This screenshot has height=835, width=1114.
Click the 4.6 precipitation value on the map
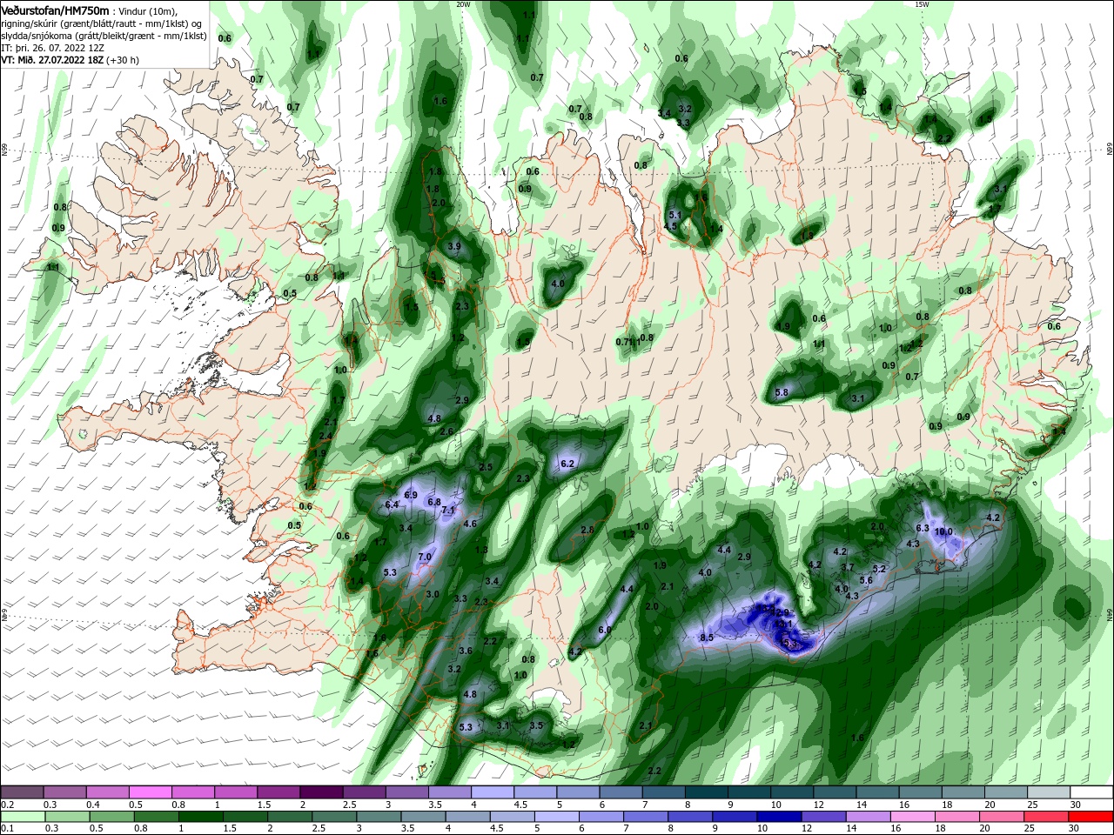coord(470,524)
